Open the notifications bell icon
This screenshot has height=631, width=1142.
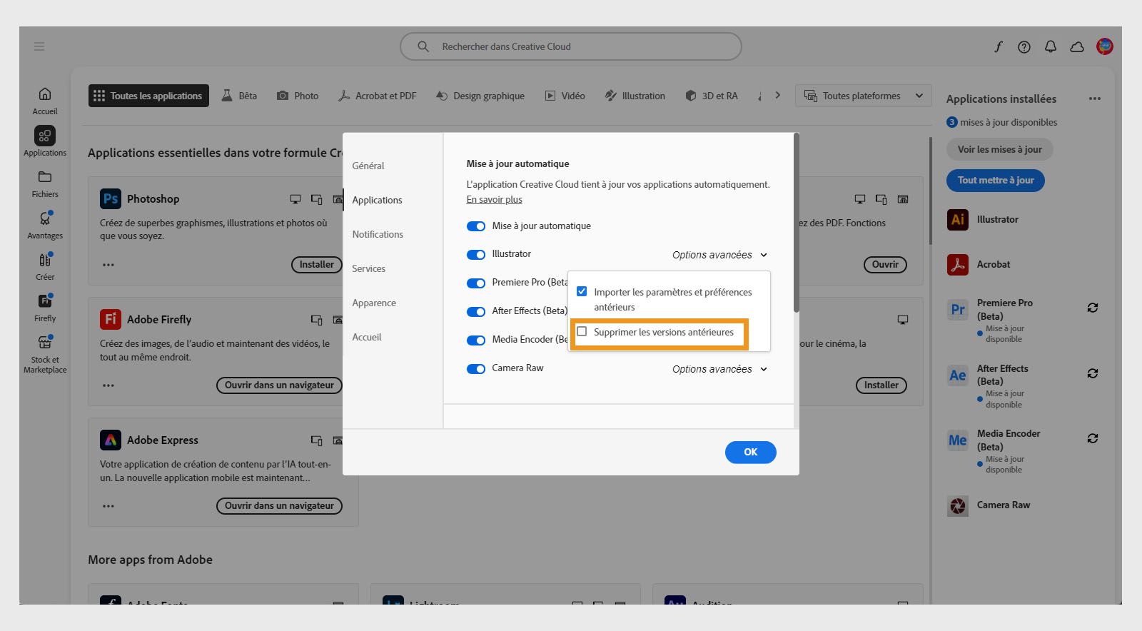(1051, 46)
